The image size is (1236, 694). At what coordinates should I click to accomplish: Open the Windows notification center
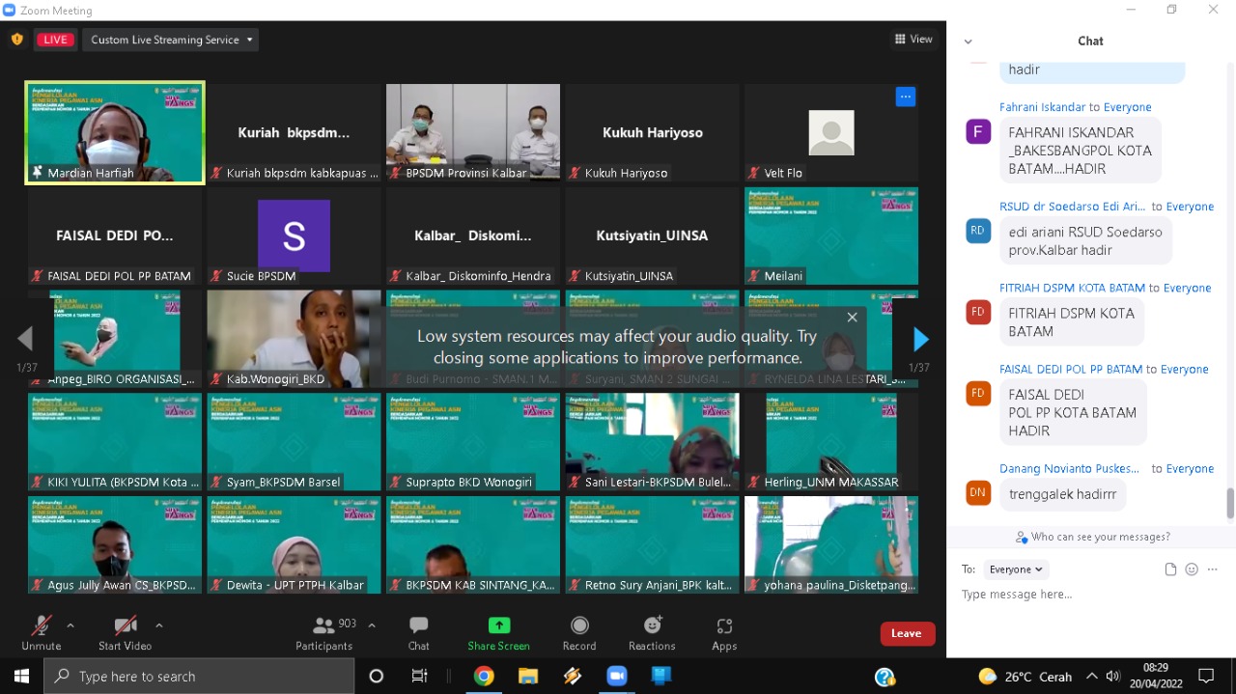point(1206,676)
